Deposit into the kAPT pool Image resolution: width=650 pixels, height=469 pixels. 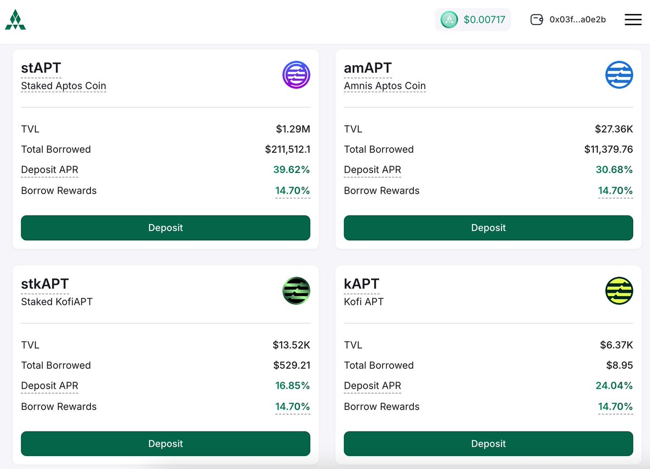pyautogui.click(x=489, y=444)
